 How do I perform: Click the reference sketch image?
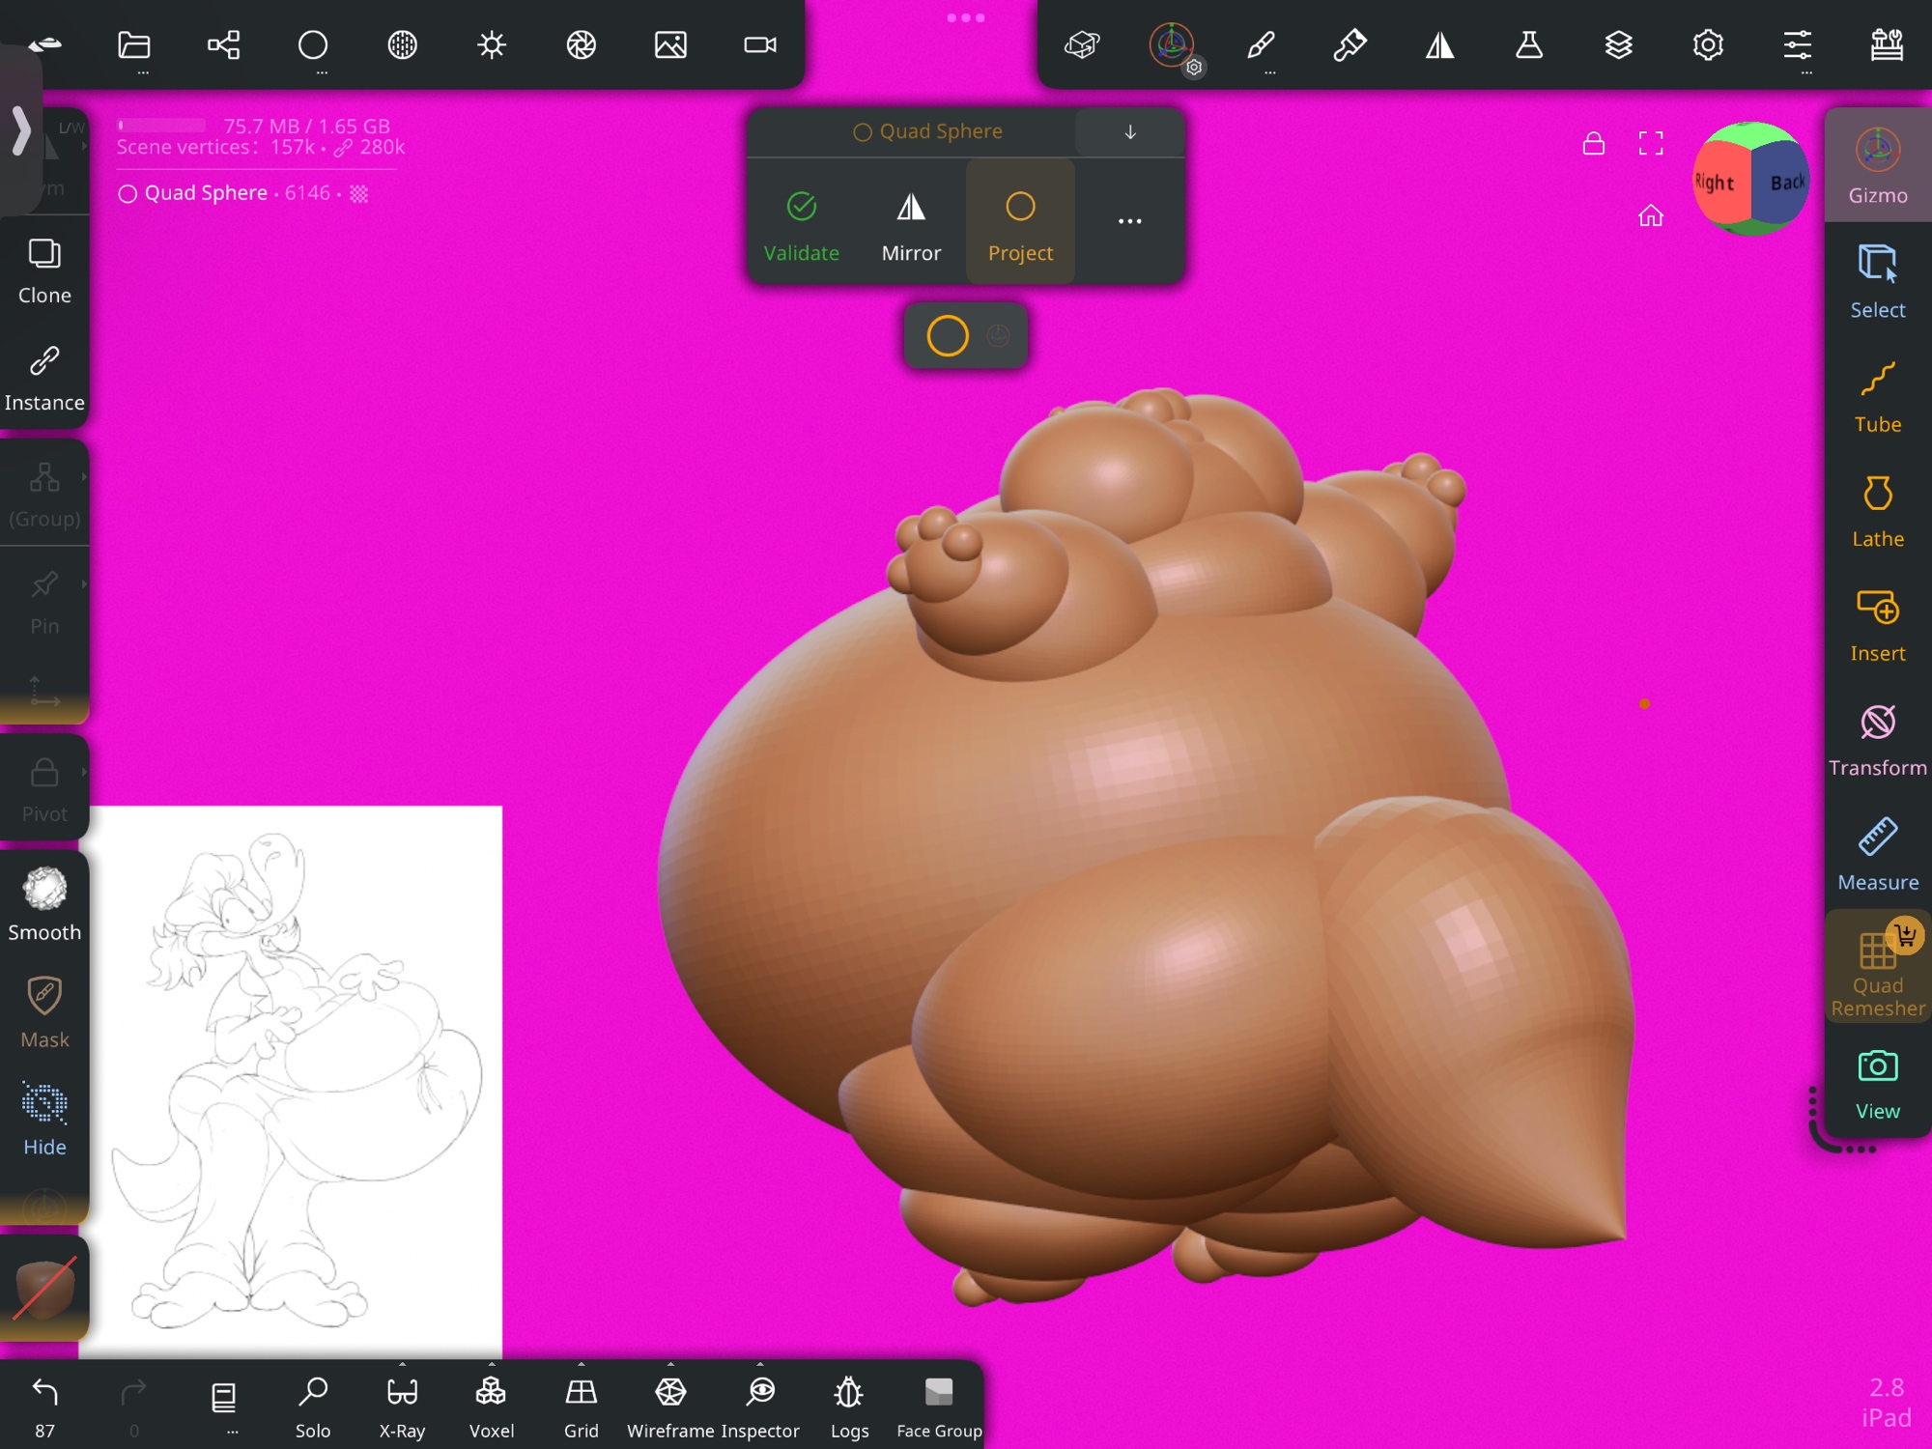coord(296,1080)
